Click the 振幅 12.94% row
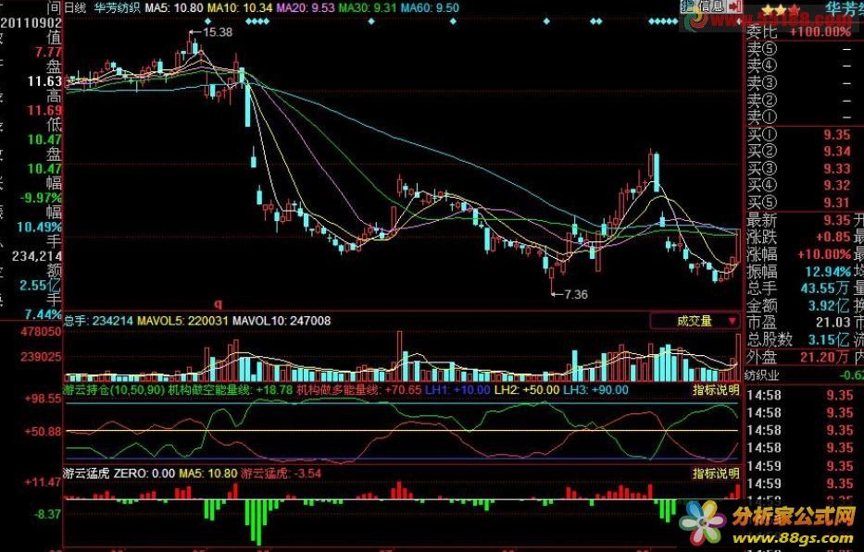 (x=799, y=271)
